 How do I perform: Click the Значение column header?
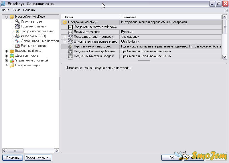171,17
